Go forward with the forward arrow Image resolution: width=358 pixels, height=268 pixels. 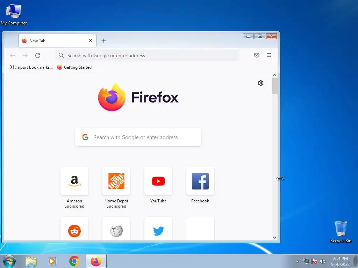25,55
